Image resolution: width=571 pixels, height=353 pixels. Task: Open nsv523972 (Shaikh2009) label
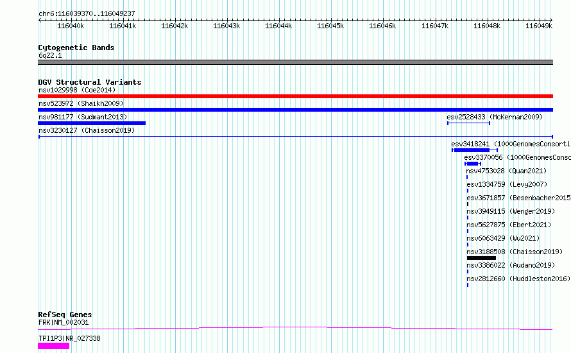click(81, 103)
